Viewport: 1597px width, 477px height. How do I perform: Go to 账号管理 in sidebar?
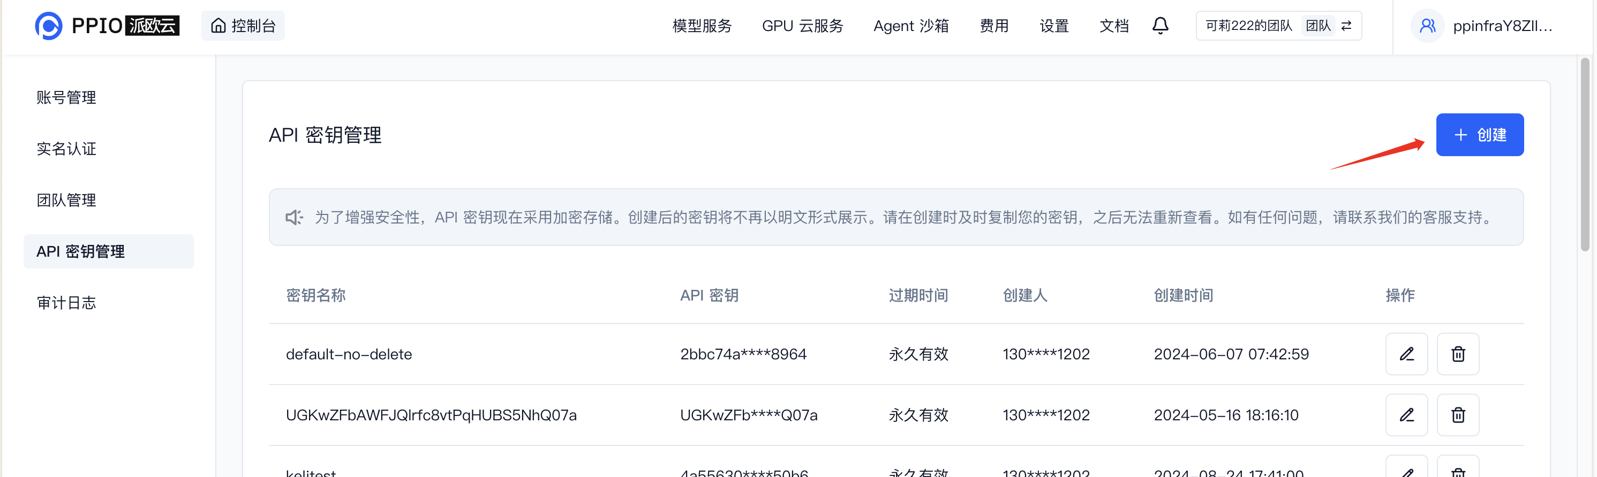[66, 97]
